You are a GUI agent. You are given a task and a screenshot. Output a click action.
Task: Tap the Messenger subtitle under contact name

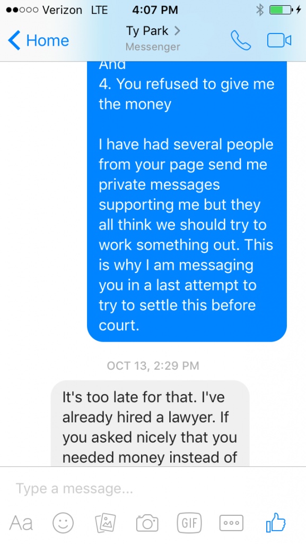pos(153,47)
